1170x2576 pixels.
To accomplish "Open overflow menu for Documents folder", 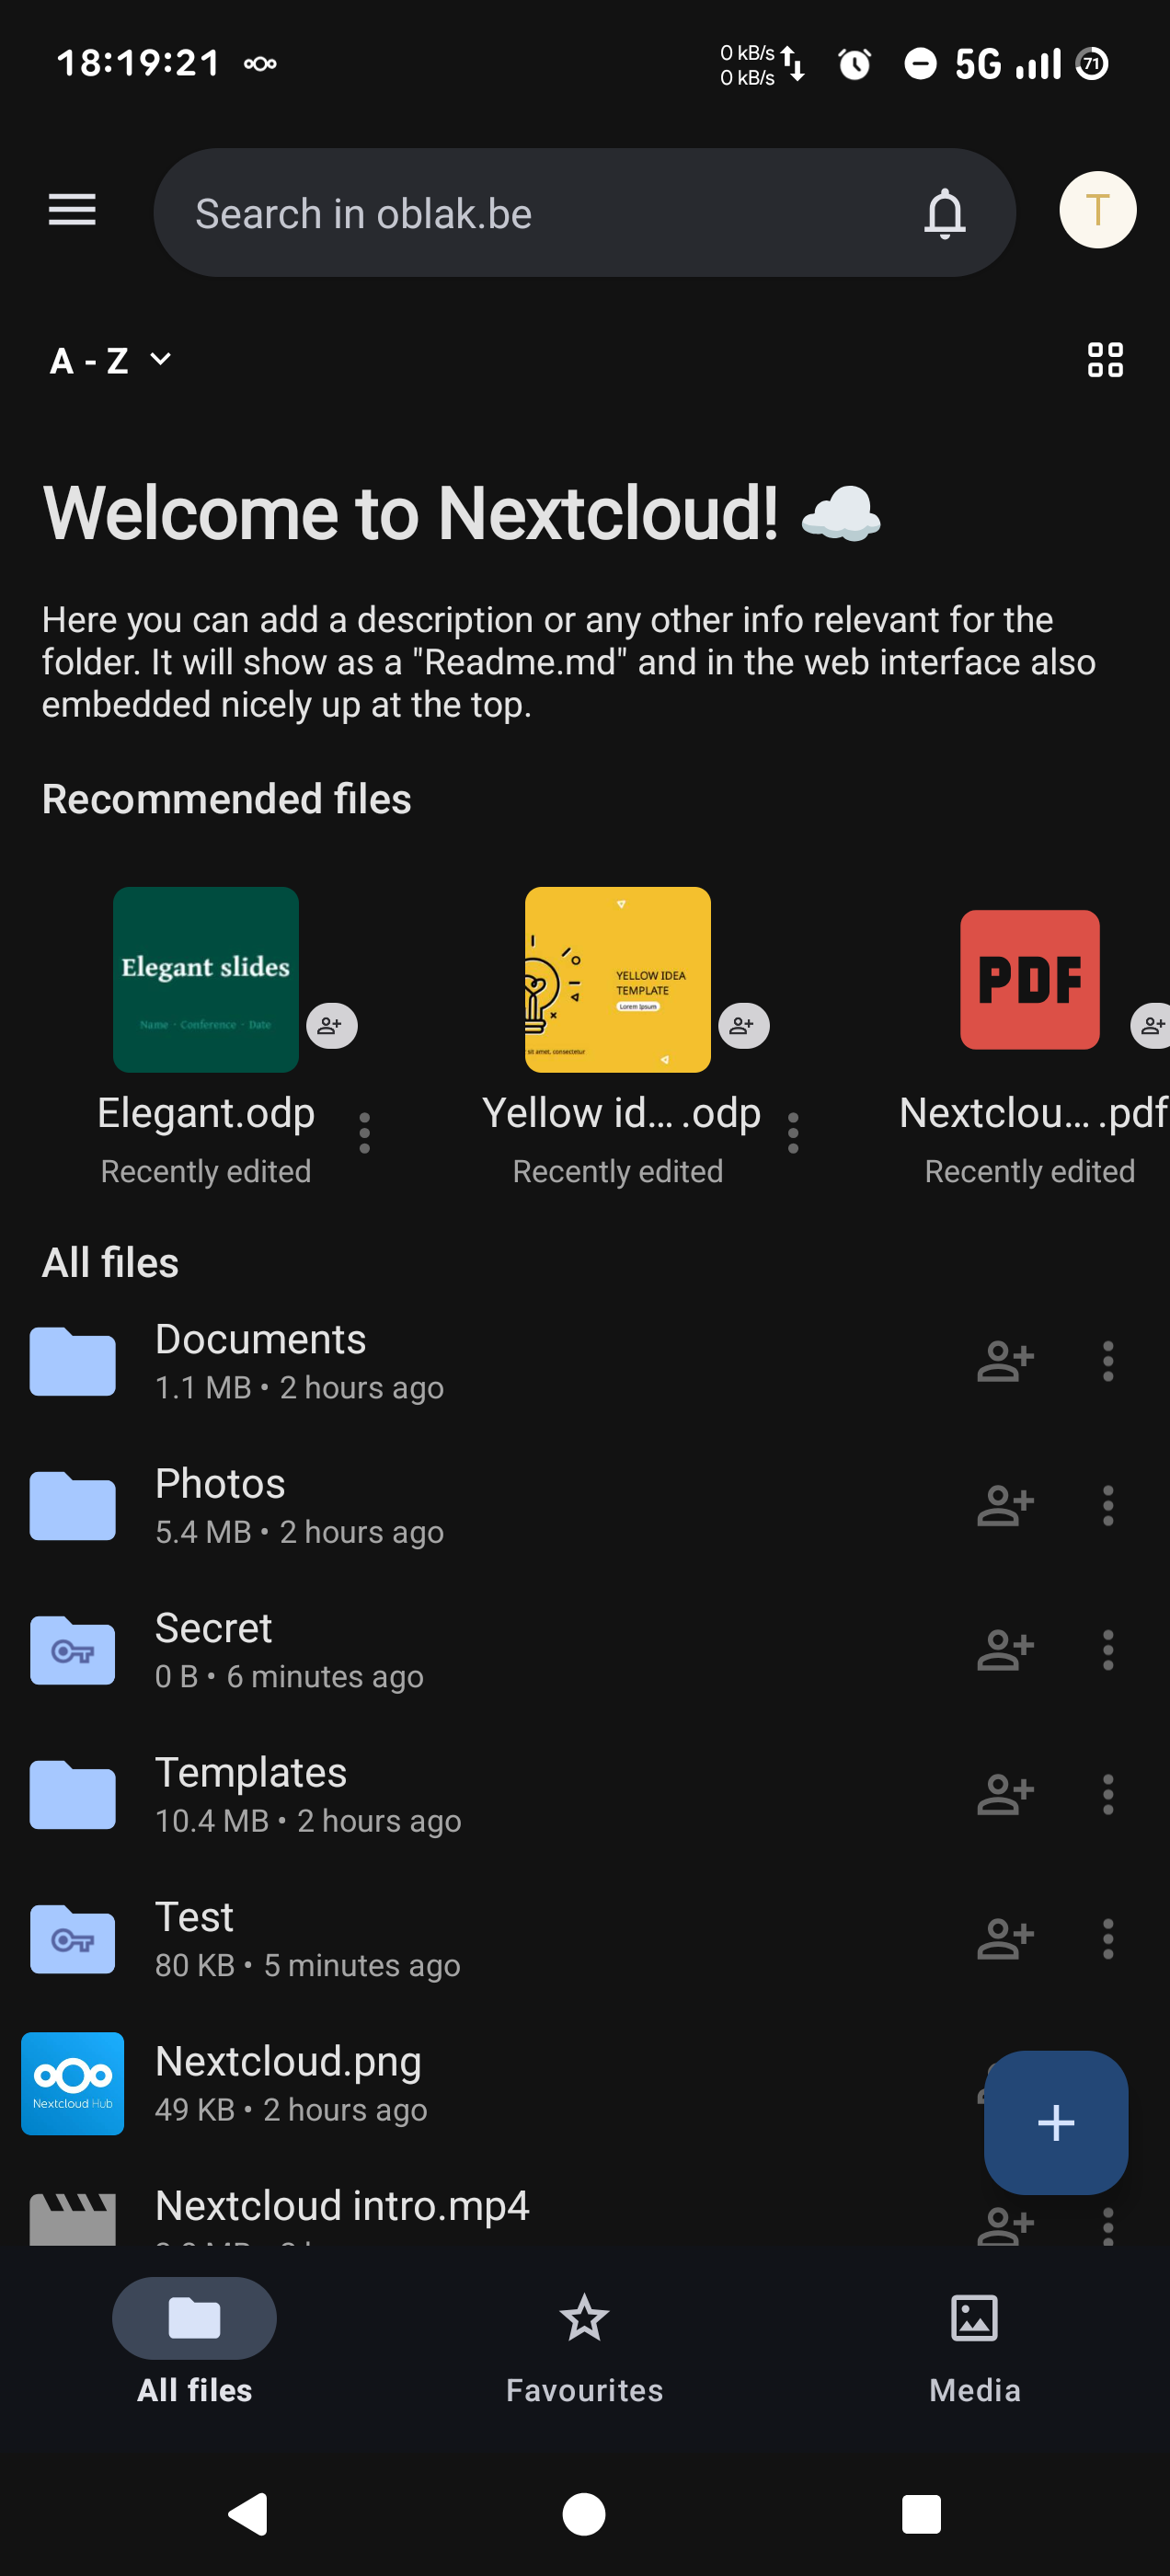I will coord(1107,1361).
